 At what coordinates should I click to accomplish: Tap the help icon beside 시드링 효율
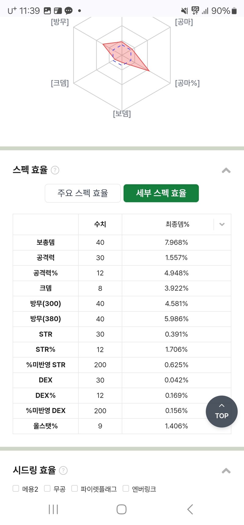pos(63,471)
